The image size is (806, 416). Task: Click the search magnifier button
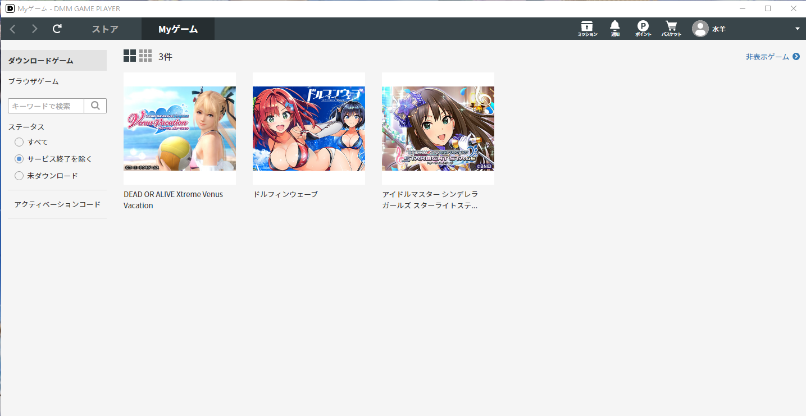click(95, 106)
